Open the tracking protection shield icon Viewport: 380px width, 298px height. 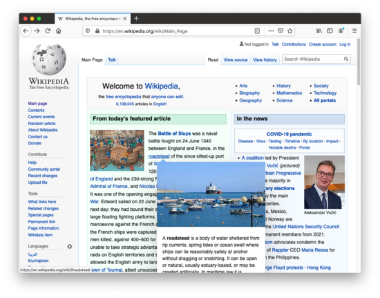88,31
